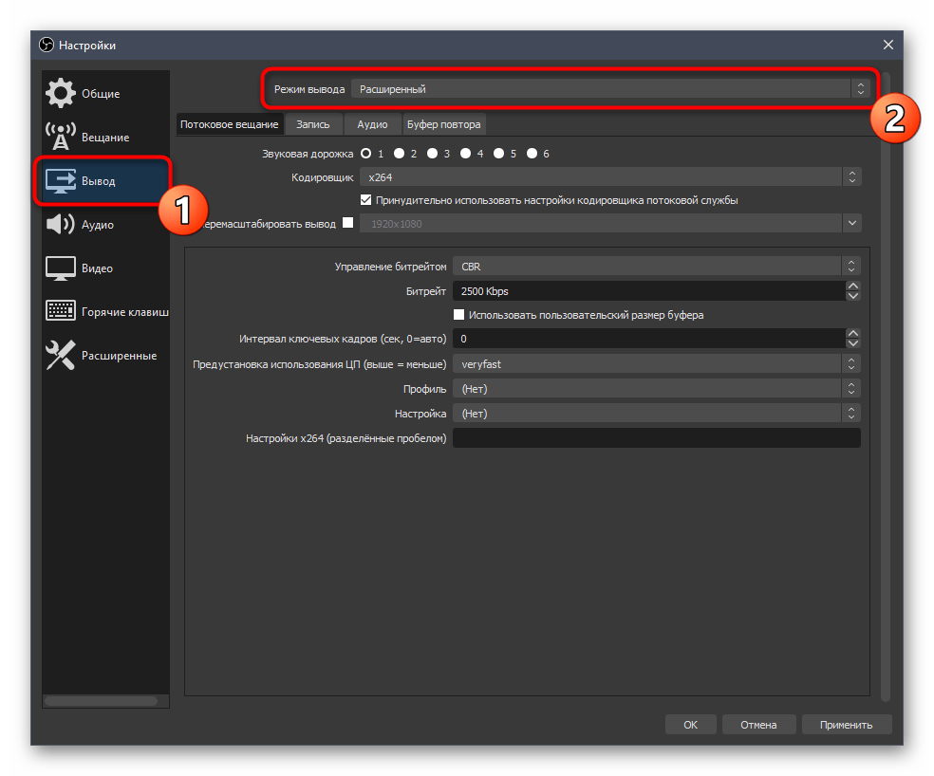Open the Буфер повтора tab

pos(443,124)
